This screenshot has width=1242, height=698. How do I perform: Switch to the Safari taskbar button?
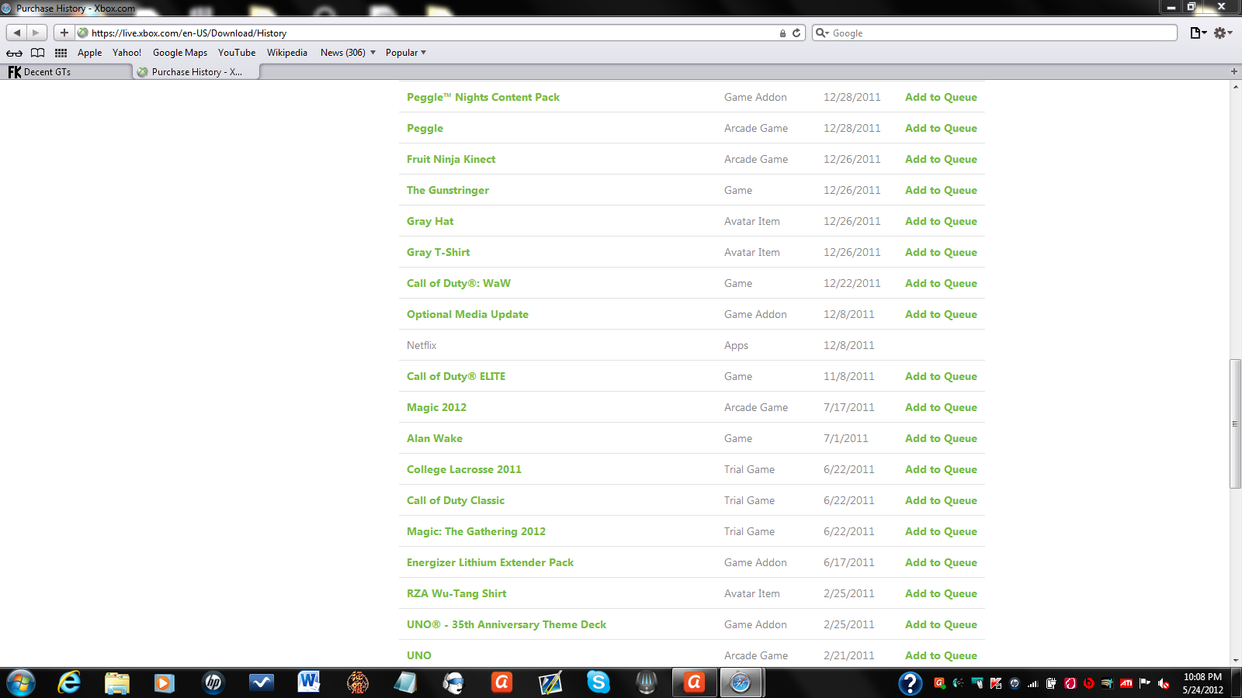click(x=741, y=683)
